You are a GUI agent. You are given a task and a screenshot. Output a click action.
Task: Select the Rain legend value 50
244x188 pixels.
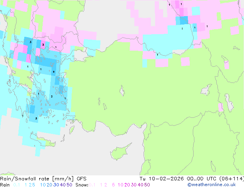(69, 185)
